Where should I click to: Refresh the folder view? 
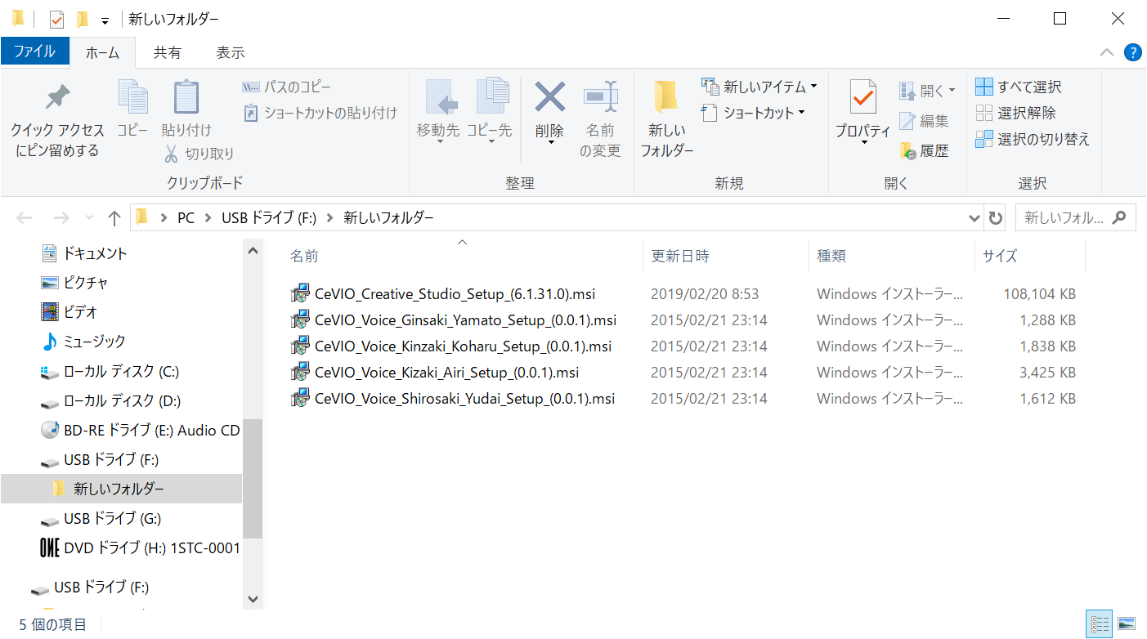[x=995, y=218]
